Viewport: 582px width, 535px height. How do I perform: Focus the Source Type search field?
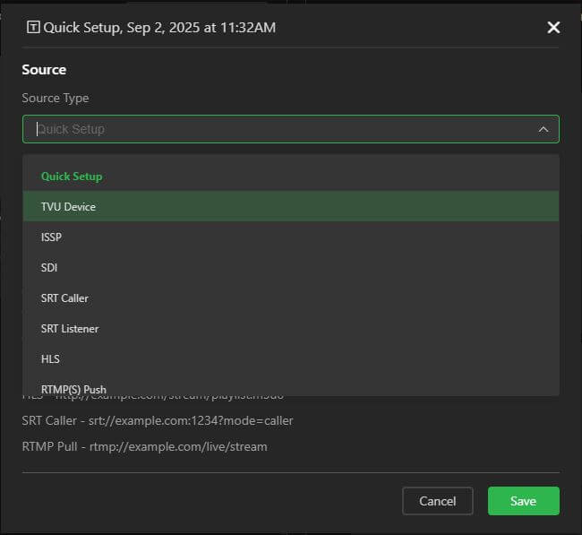269,129
